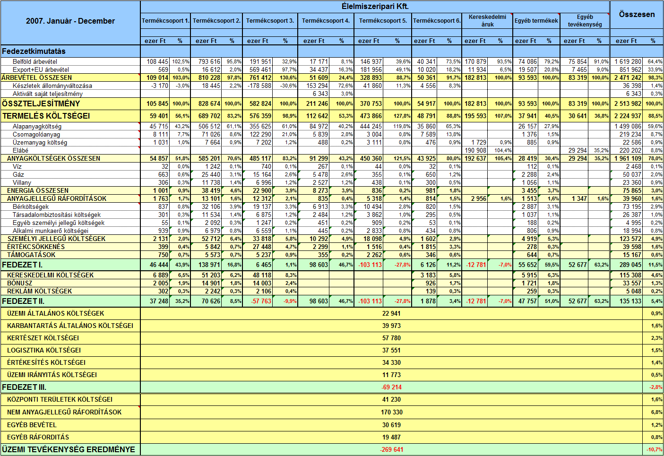Select the 'ÜZEMI IRÁNYÍTÁS KÖLTSÉGEI' row label

click(x=52, y=375)
